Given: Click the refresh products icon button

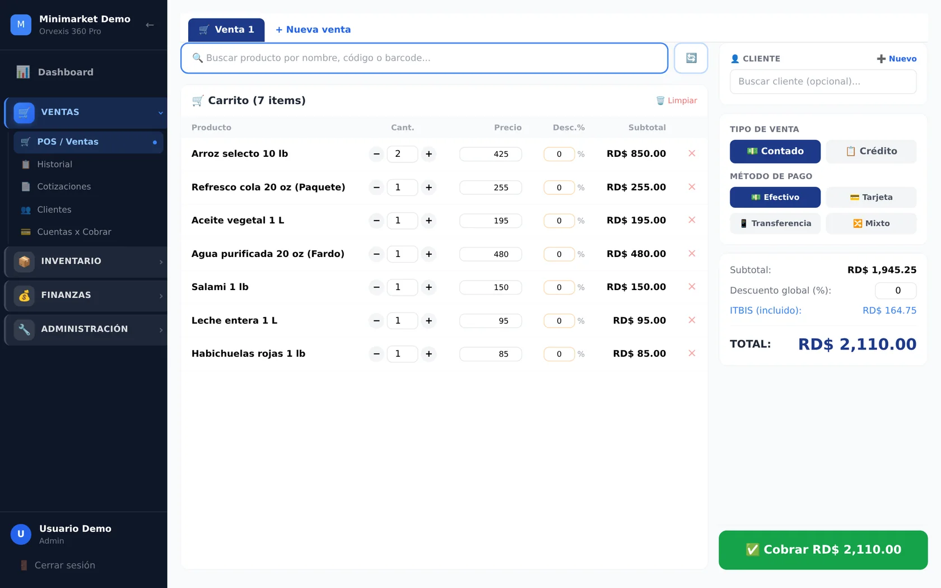Looking at the screenshot, I should click(691, 58).
